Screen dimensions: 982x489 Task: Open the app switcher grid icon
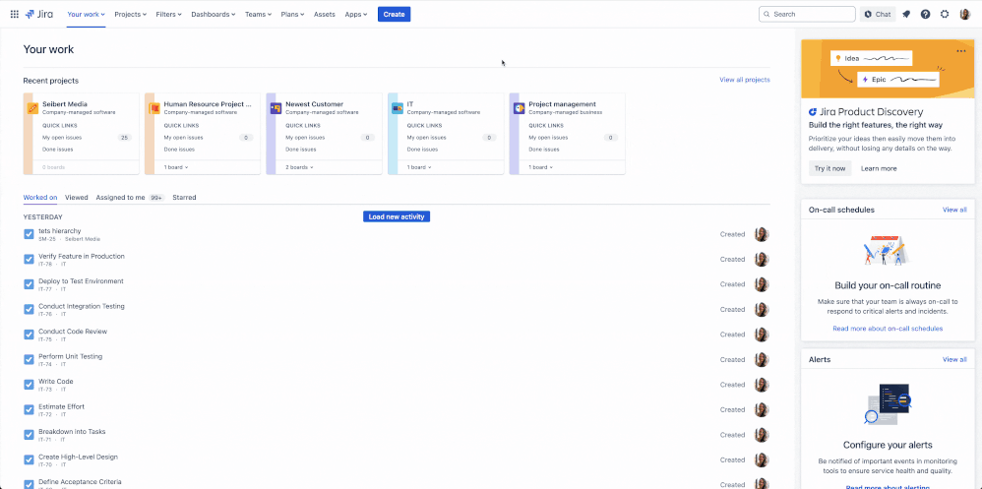click(15, 14)
